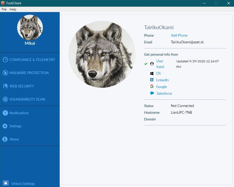Close the FortiClient window
234x187 pixels.
[228, 3]
